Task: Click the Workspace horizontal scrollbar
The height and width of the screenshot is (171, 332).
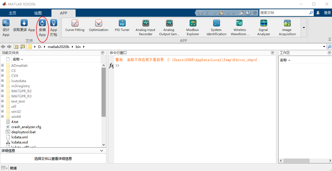Action: pos(296,160)
